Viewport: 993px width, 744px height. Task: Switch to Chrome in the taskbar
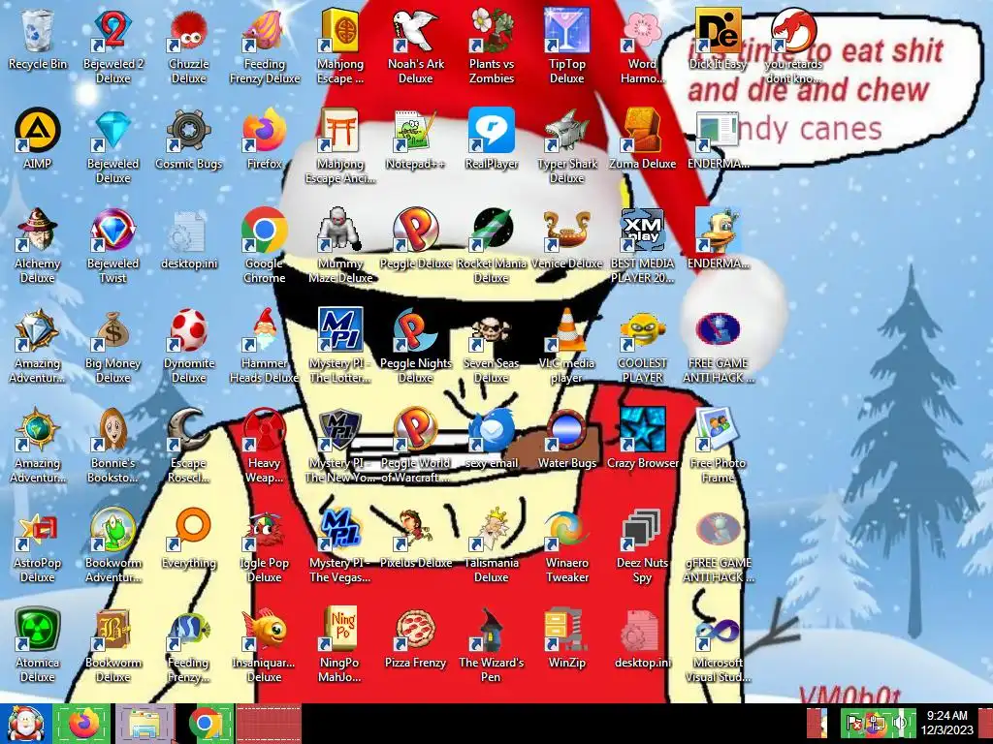pyautogui.click(x=206, y=724)
